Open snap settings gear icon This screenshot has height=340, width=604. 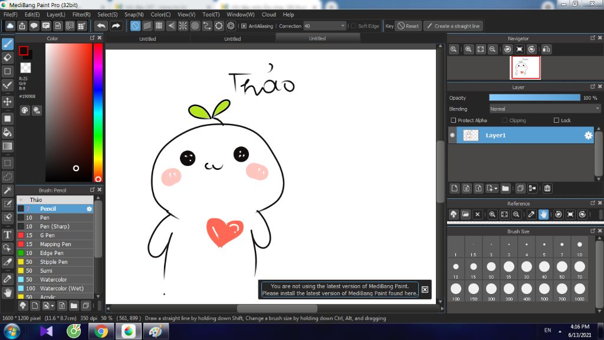click(231, 26)
